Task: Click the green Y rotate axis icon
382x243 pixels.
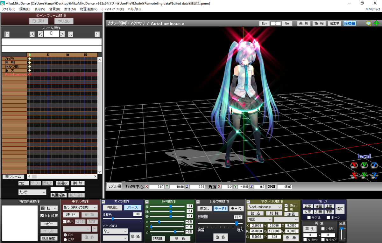Action: click(x=364, y=165)
